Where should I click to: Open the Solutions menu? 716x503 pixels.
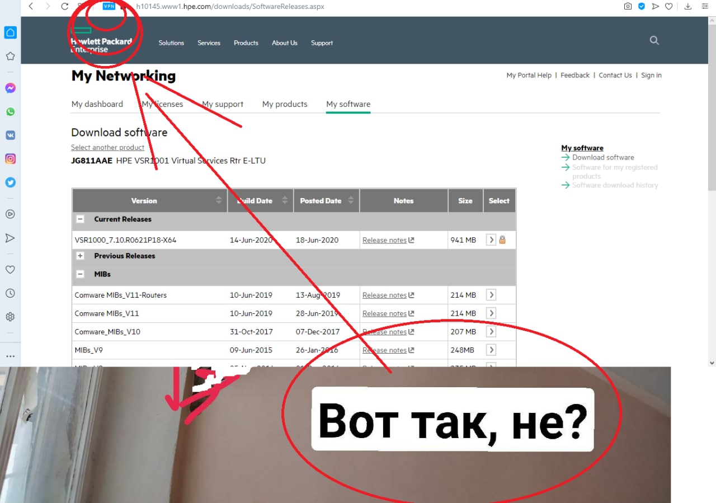pos(171,43)
